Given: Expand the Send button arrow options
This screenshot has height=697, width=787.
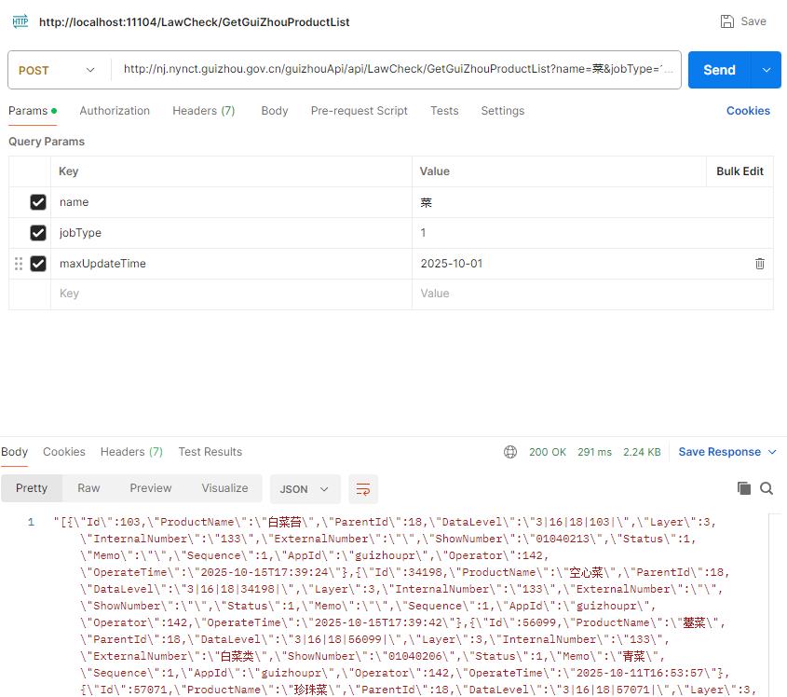Looking at the screenshot, I should click(x=767, y=70).
